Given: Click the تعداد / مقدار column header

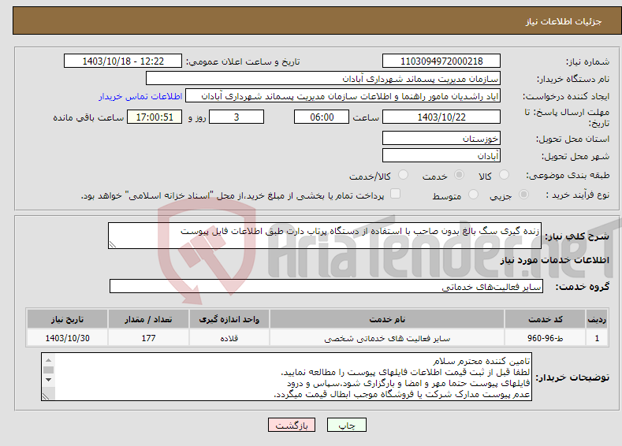Looking at the screenshot, I should 148,319.
